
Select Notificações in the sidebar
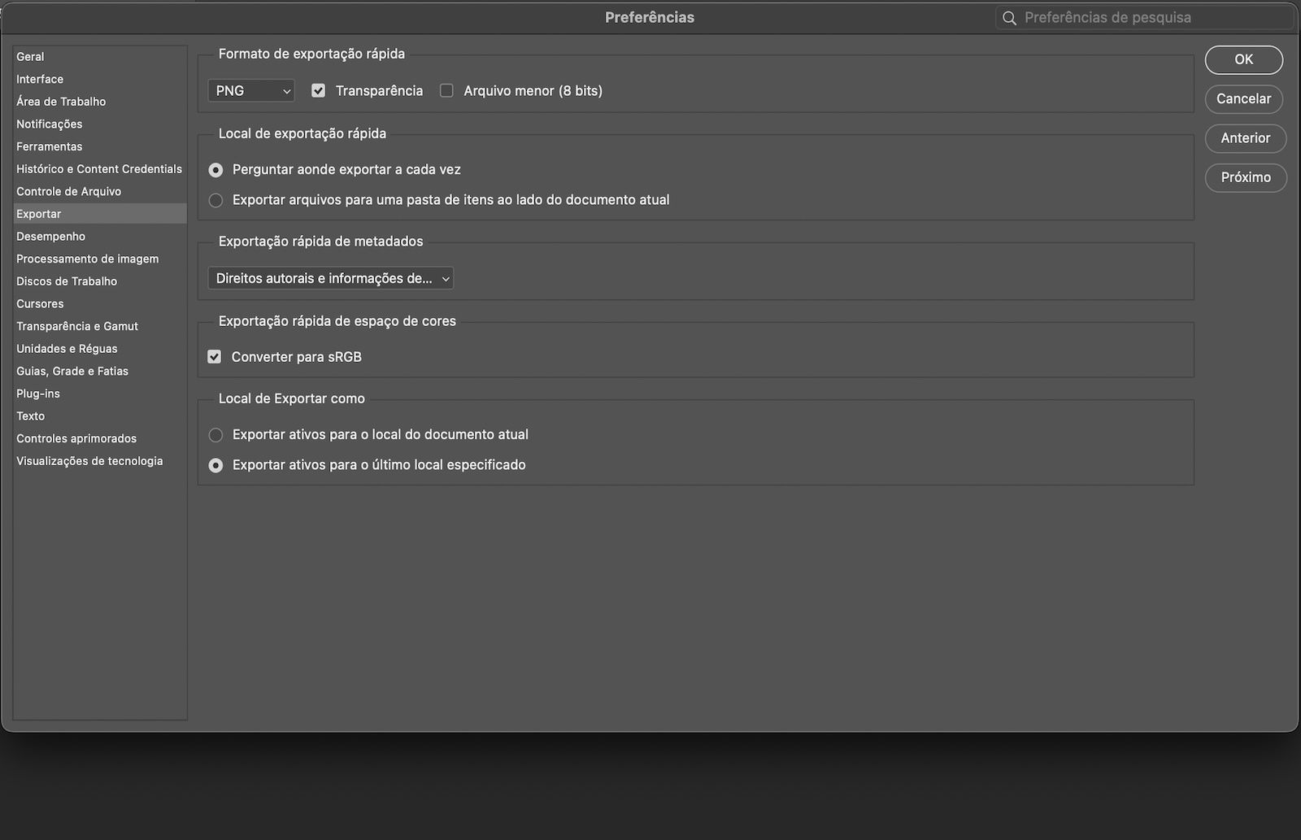pos(100,124)
